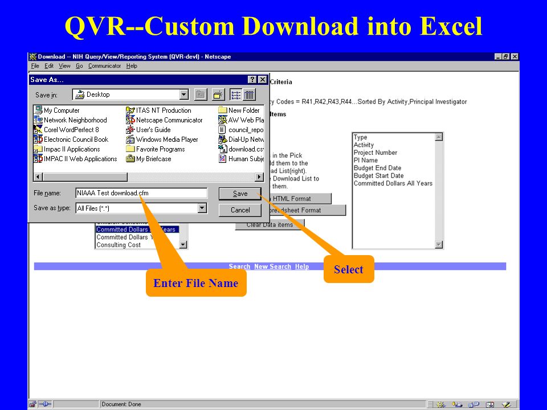This screenshot has height=410, width=547.
Task: Select Project Number in download list
Action: coord(375,153)
